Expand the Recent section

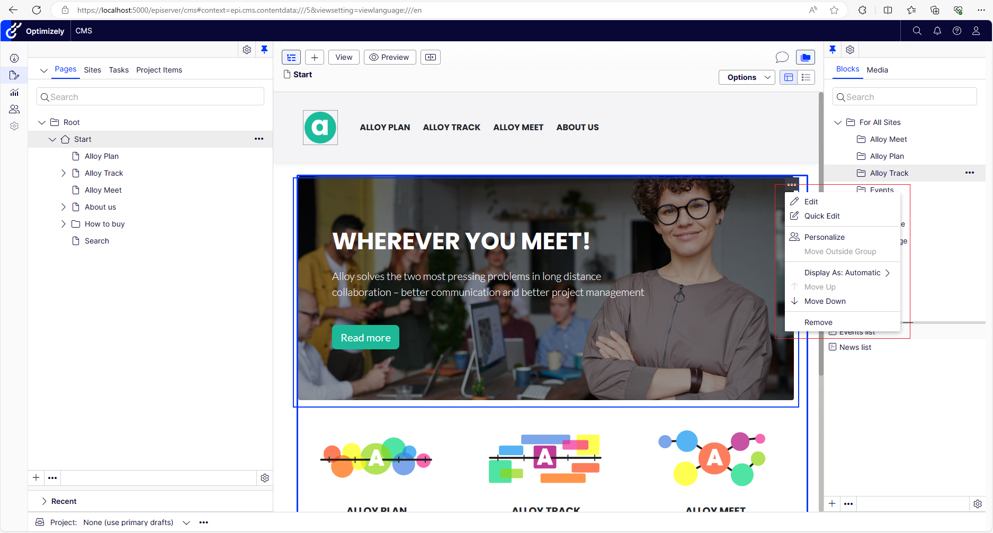pyautogui.click(x=44, y=501)
